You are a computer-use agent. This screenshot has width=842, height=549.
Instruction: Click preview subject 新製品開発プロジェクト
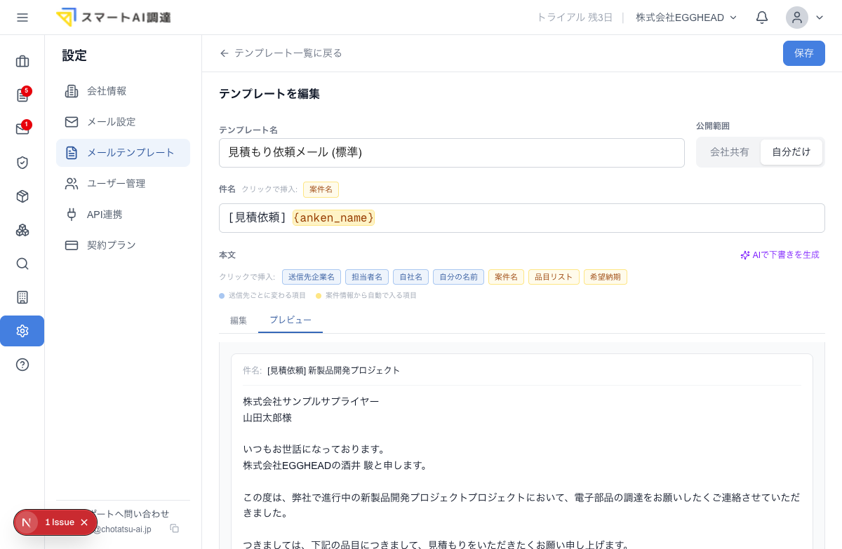point(354,370)
